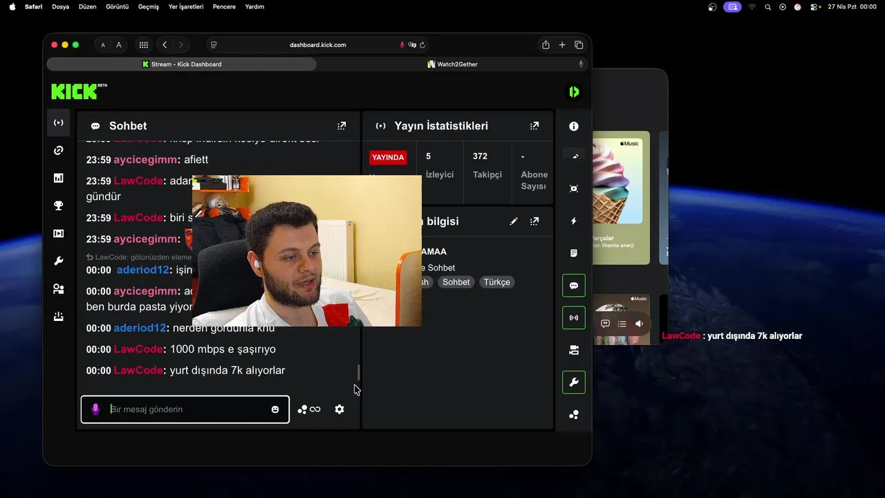Image resolution: width=885 pixels, height=498 pixels.
Task: Pop out the Sohbet chat panel
Action: tap(342, 126)
